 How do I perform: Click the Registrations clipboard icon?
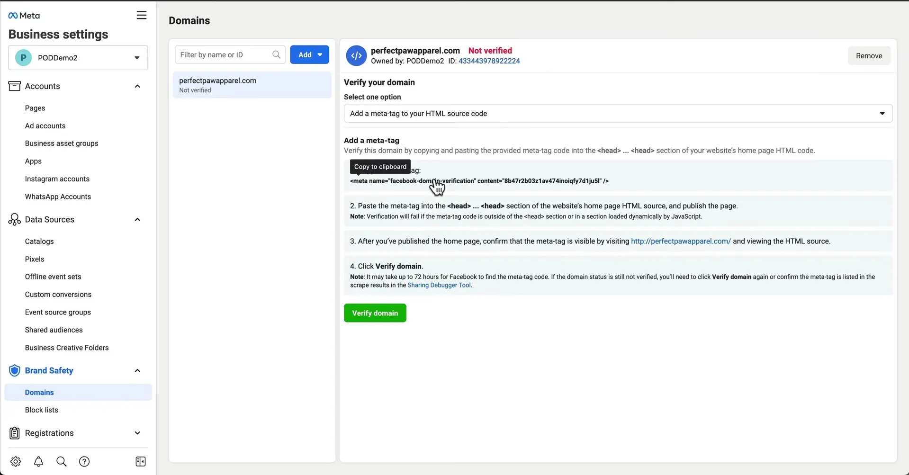[x=15, y=433]
